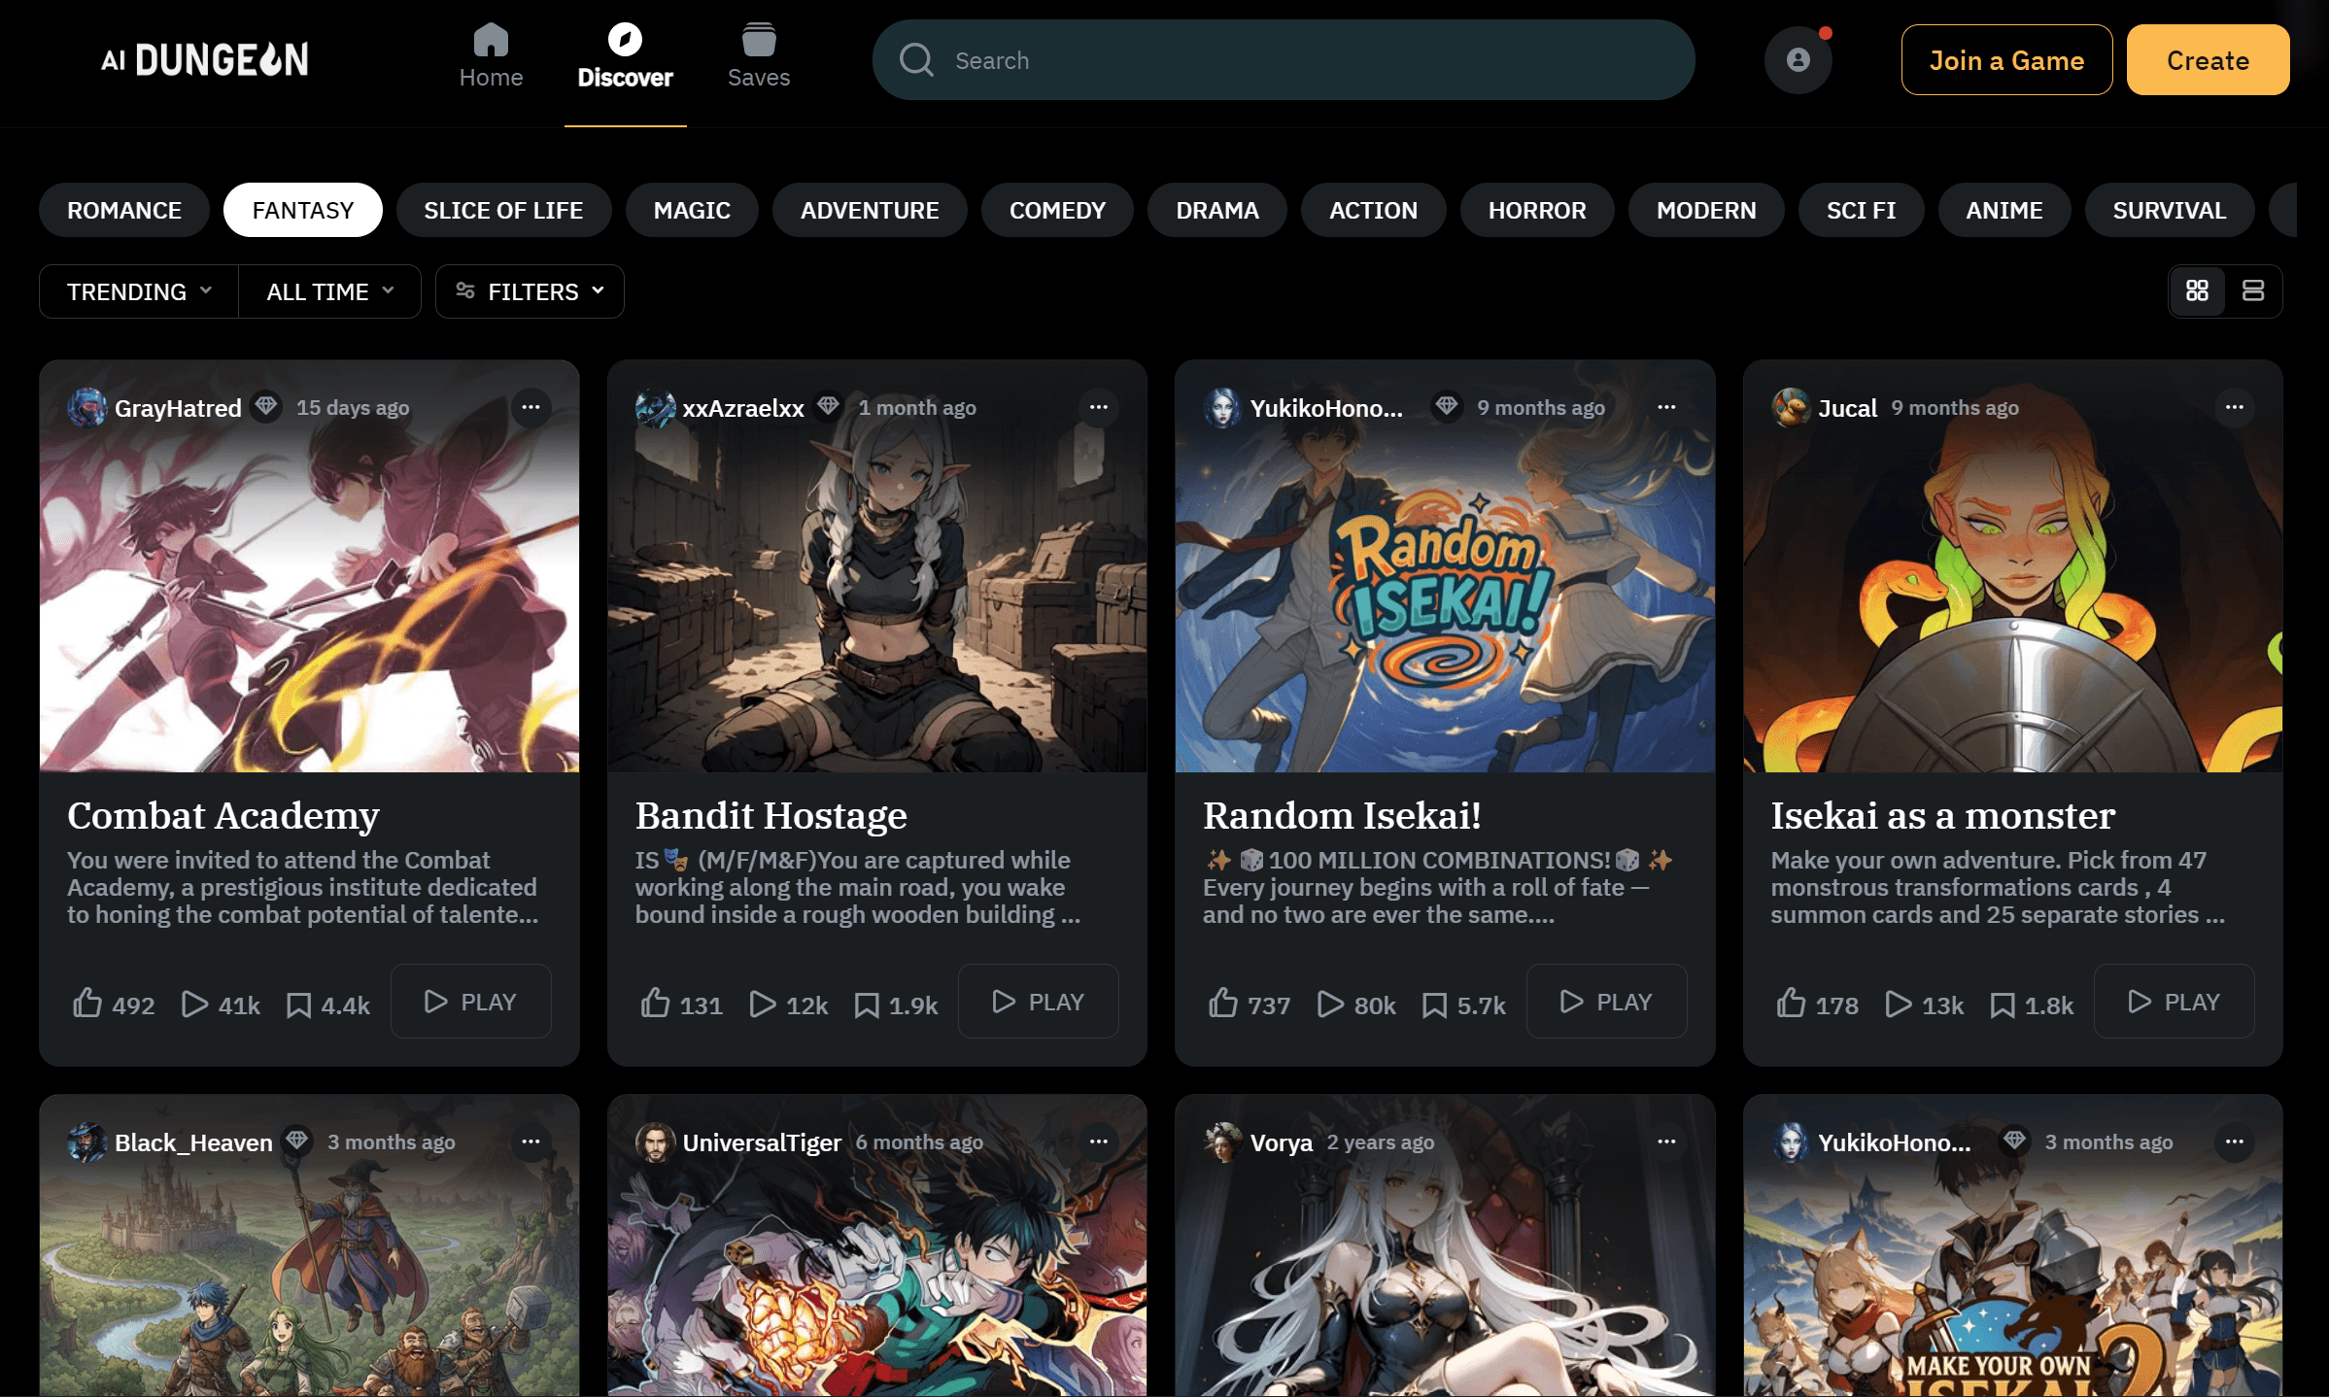Bookmark the Combat Academy scenario
The image size is (2329, 1397).
299,1005
